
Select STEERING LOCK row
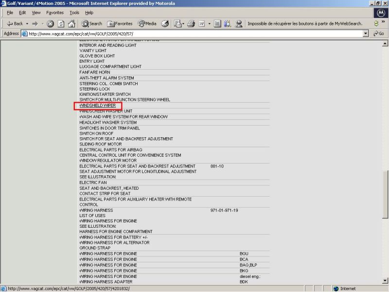tap(94, 89)
